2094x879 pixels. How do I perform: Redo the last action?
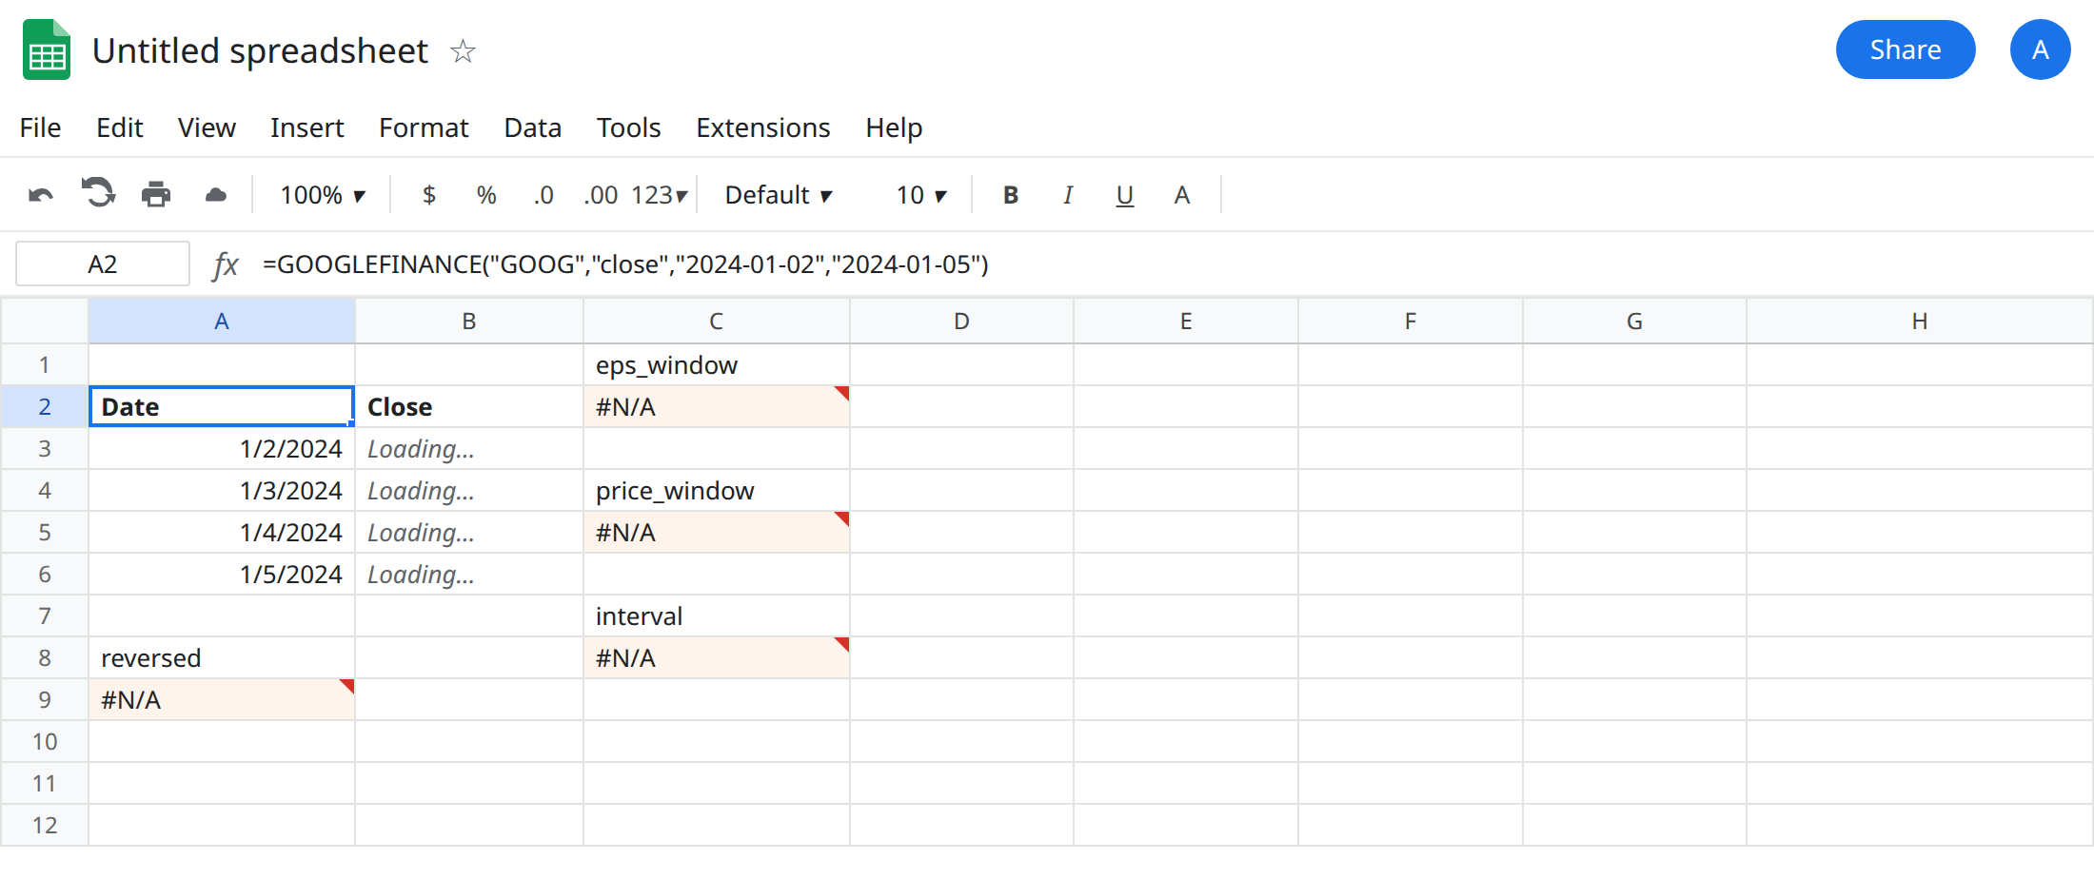(98, 193)
